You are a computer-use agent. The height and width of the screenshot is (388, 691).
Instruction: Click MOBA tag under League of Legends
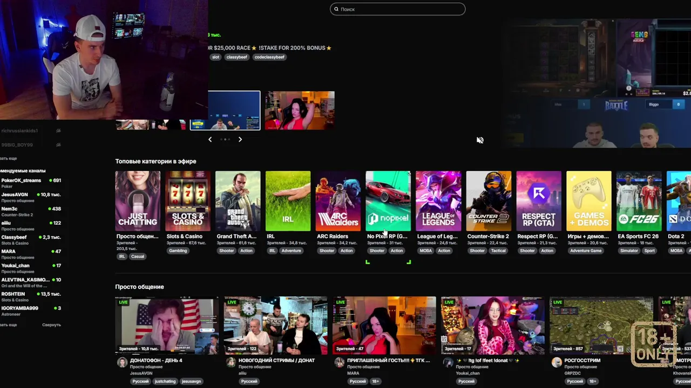pyautogui.click(x=426, y=251)
